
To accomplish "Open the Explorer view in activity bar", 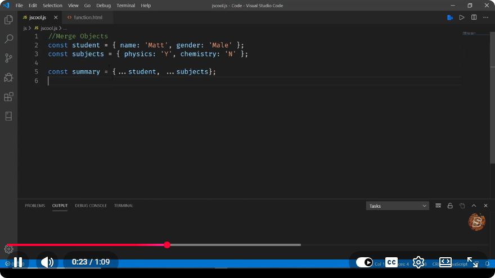I will 8,20.
